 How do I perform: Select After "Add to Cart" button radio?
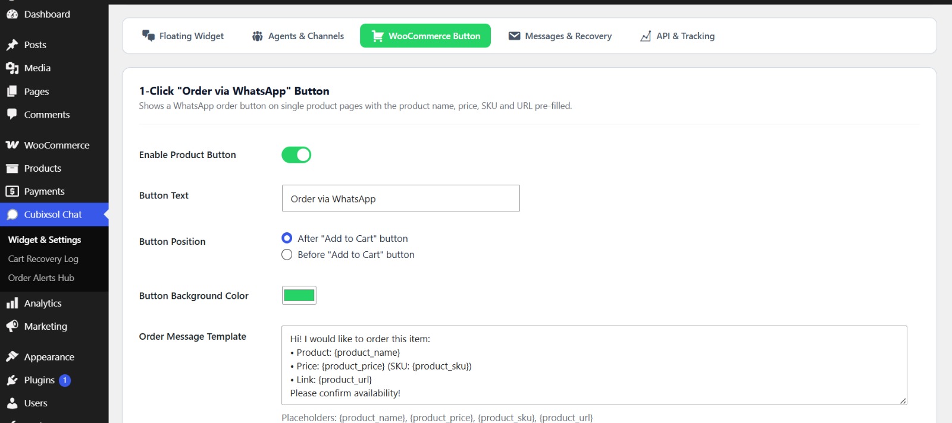287,238
